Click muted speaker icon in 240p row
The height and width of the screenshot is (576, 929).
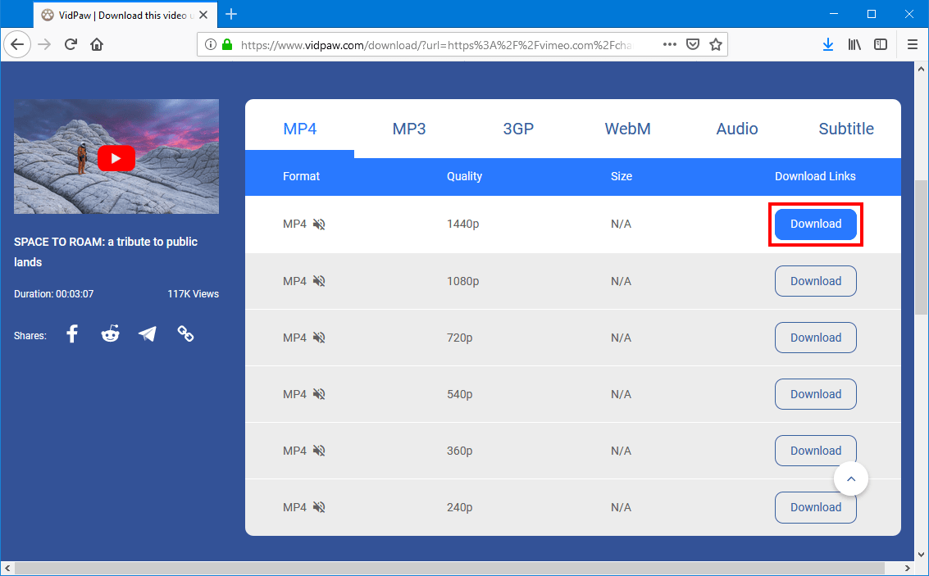pos(319,506)
